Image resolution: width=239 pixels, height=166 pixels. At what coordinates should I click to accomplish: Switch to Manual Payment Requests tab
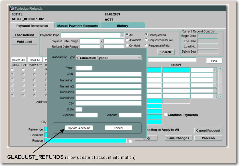tap(77, 26)
